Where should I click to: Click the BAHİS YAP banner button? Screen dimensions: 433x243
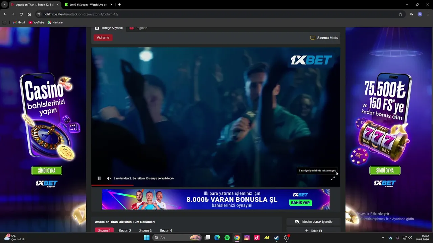(300, 202)
